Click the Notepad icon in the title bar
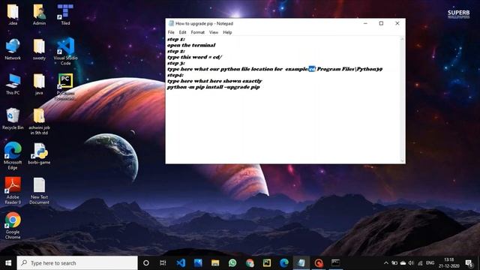 171,23
